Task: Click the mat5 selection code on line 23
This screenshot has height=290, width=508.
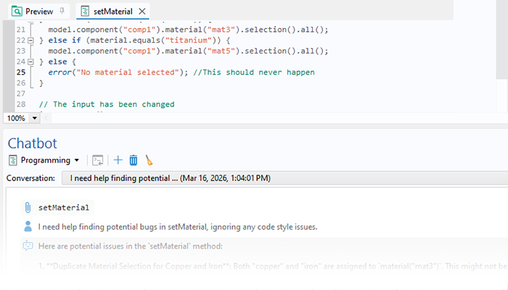Action: point(188,51)
